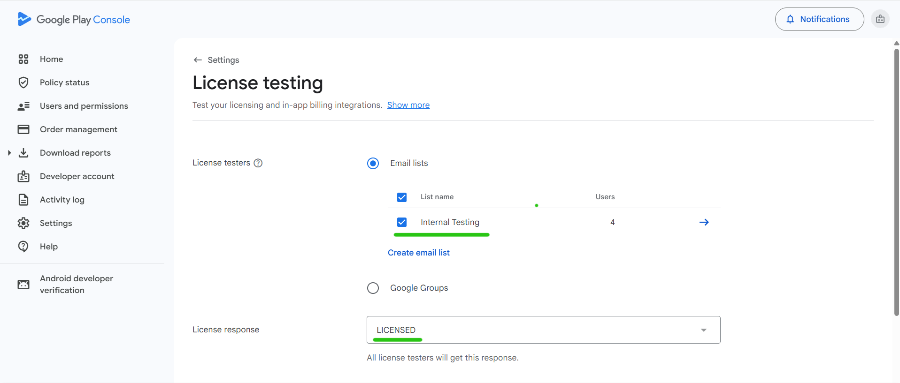Go to Home in the sidebar
The image size is (900, 383).
(x=52, y=59)
